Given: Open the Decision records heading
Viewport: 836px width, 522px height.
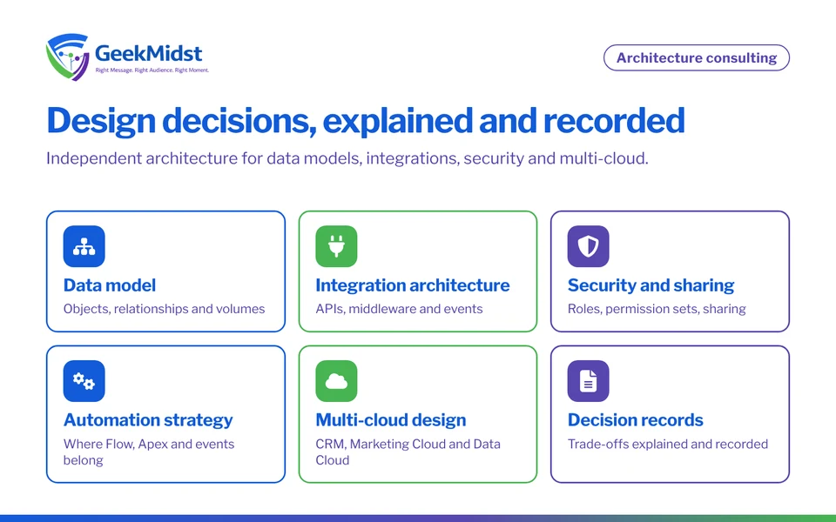Looking at the screenshot, I should (x=636, y=420).
